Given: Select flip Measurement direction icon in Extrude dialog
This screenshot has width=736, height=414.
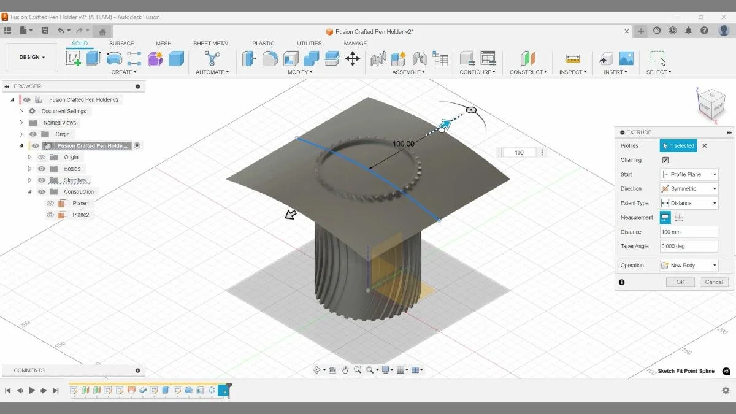Looking at the screenshot, I should point(679,217).
